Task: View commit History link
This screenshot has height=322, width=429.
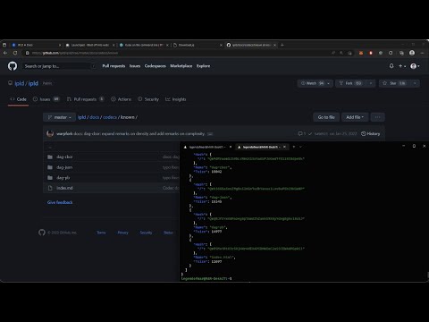Action: click(x=371, y=133)
